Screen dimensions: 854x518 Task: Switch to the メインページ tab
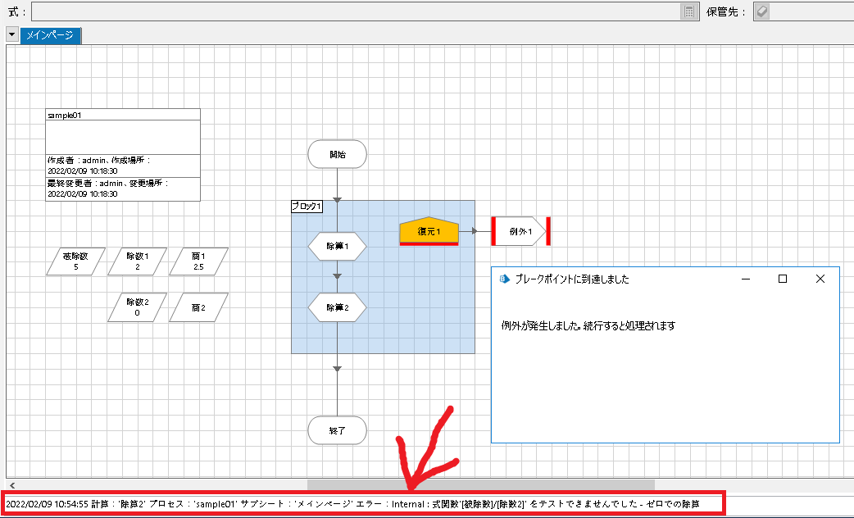(x=50, y=35)
